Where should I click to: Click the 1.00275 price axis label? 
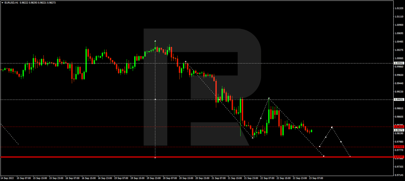[399, 50]
